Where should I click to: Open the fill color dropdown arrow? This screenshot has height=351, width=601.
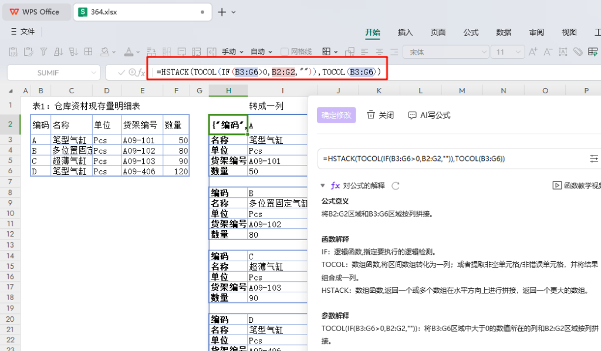click(114, 52)
